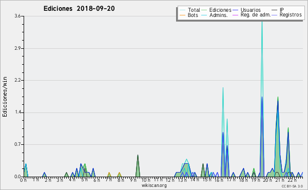Viewport: 308px width, 190px height.
Task: Click the '12 h' x-axis label
Action: click(x=169, y=180)
